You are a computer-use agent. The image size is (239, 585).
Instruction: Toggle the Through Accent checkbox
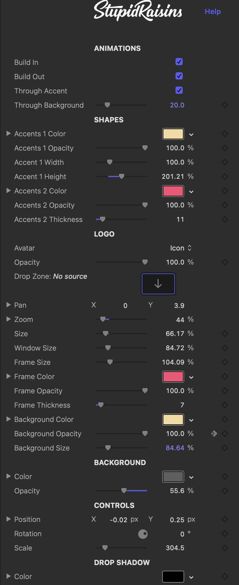pyautogui.click(x=179, y=90)
